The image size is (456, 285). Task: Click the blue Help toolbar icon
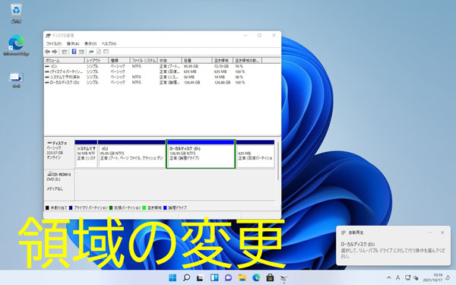(x=74, y=52)
